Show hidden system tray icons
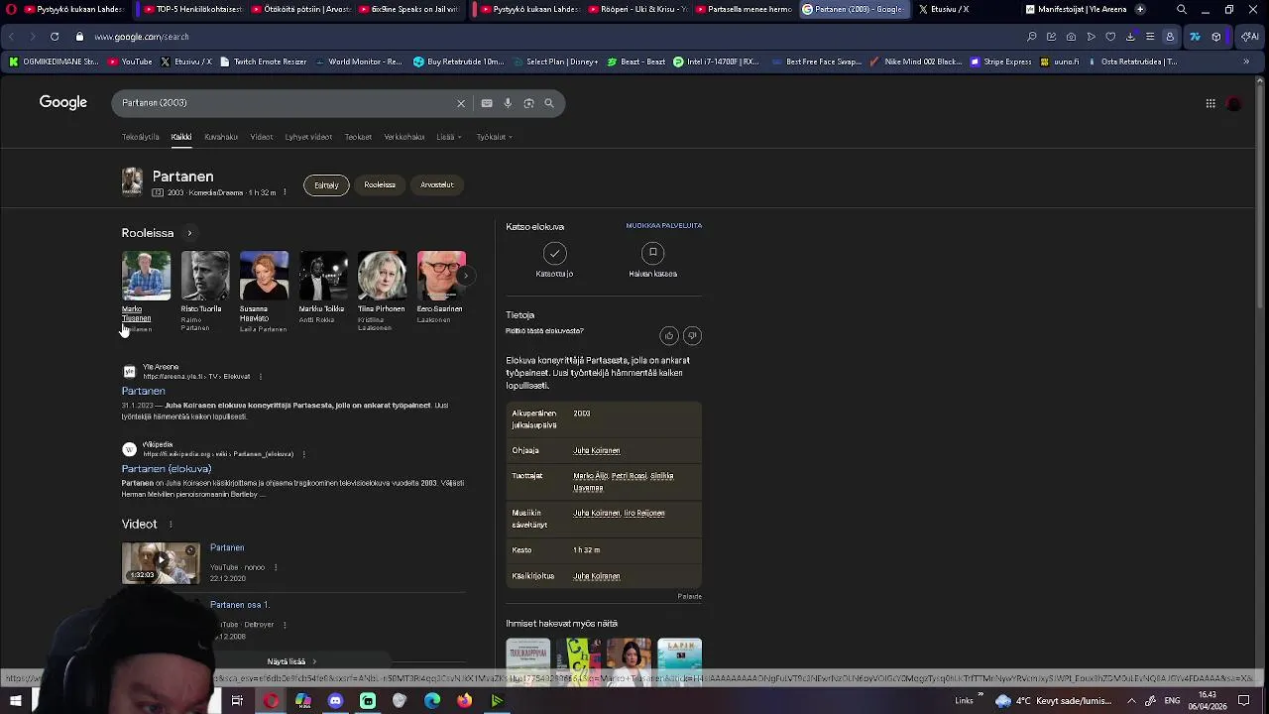The height and width of the screenshot is (714, 1269). 1131,701
